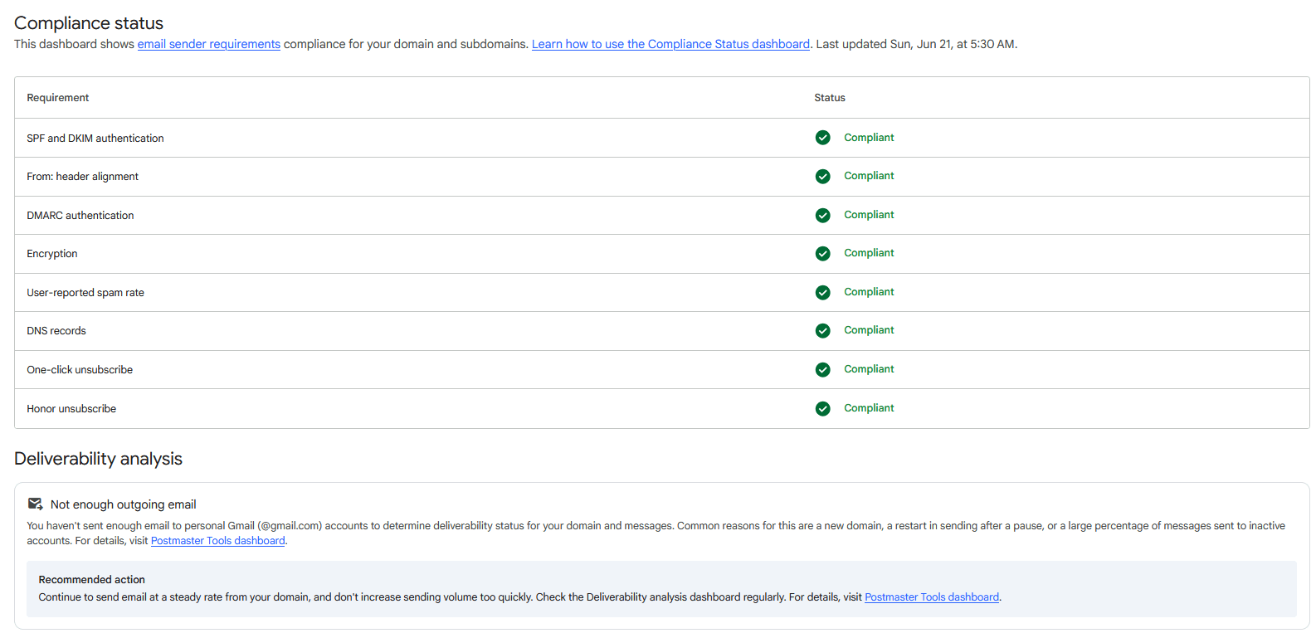Click the Recommended action label

click(91, 580)
